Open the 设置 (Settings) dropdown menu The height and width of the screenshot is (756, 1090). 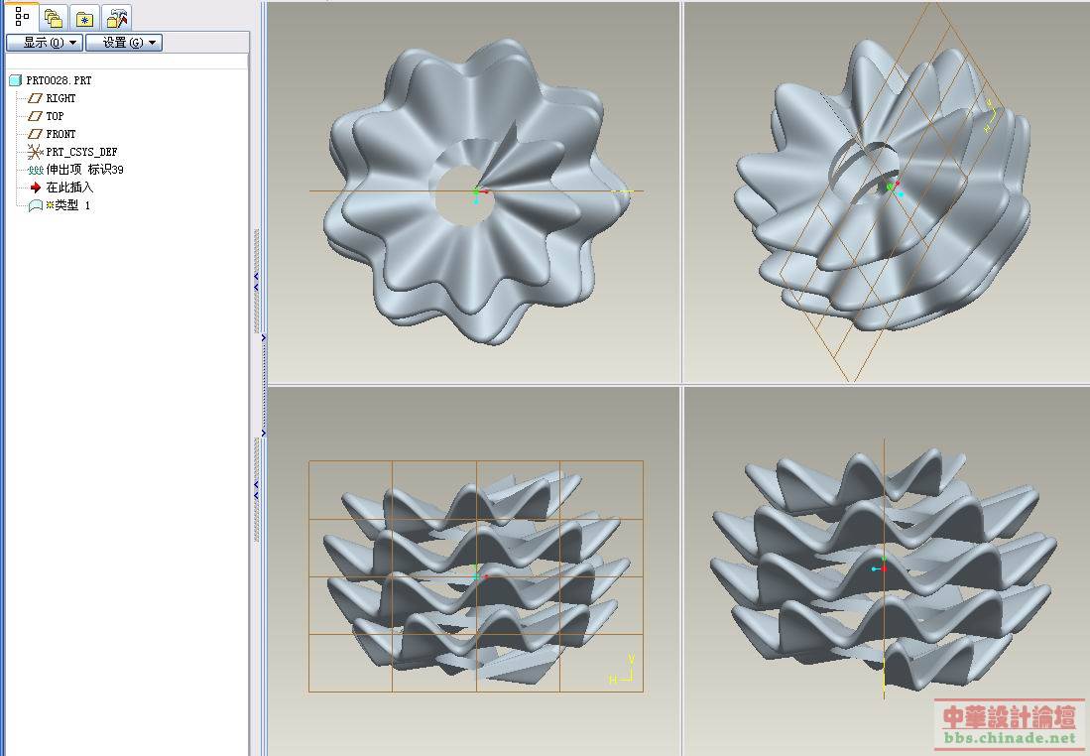[124, 43]
